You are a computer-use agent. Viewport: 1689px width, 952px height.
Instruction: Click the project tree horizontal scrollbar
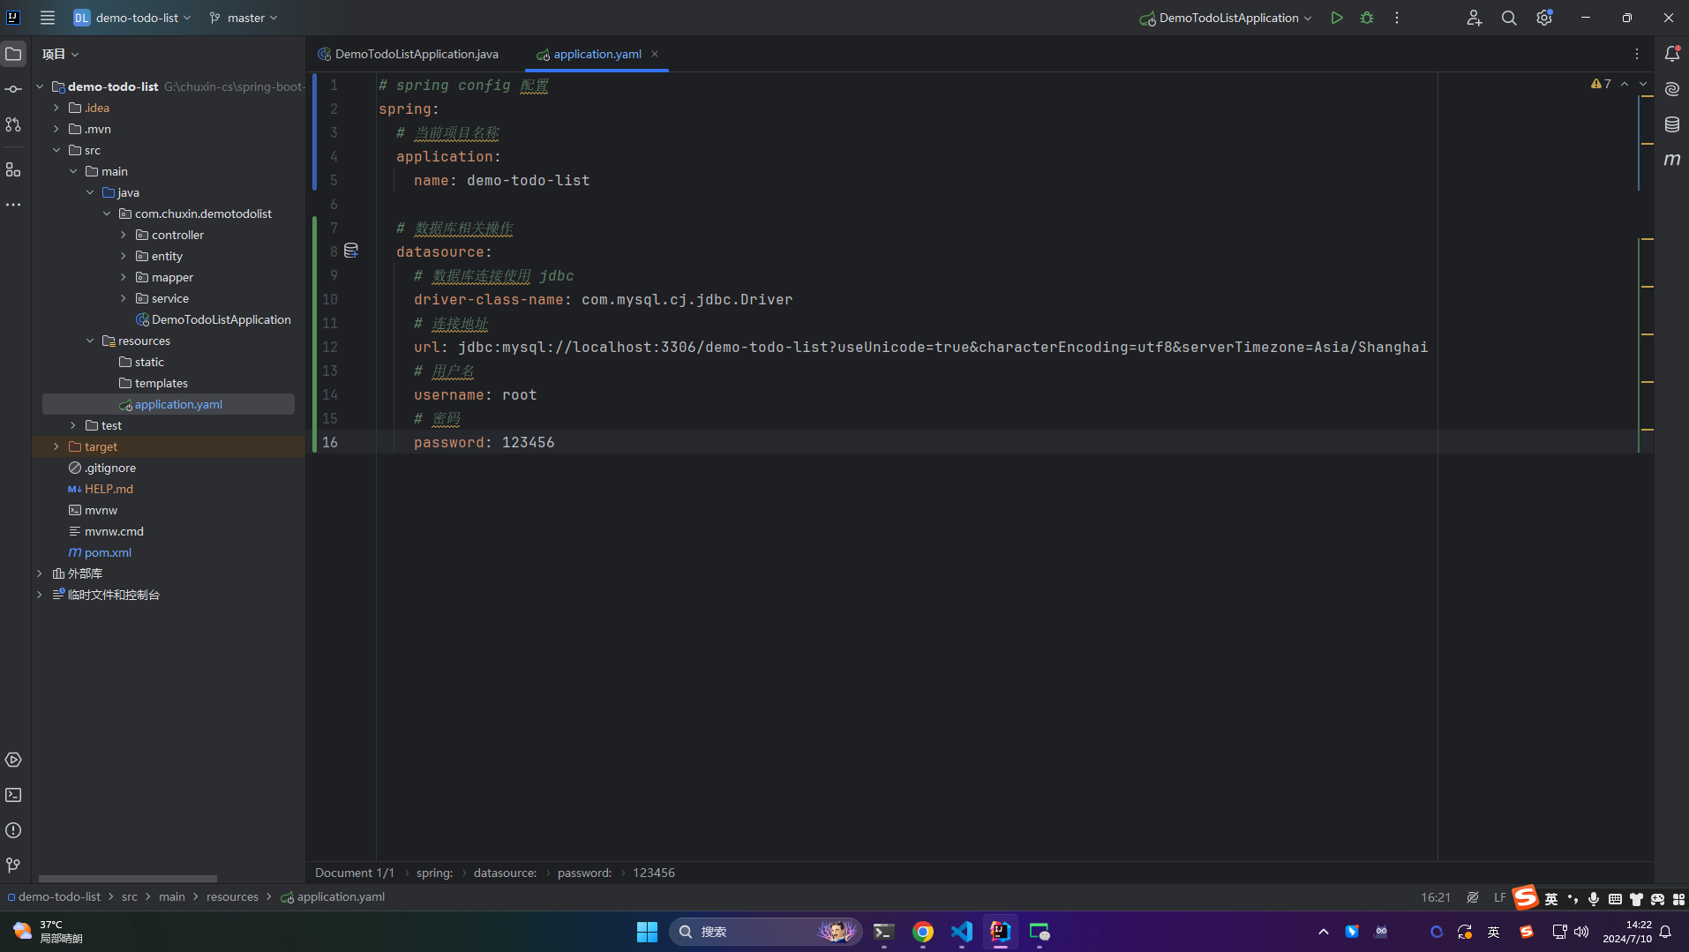coord(128,879)
